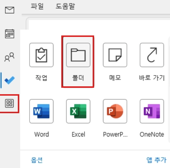Viewport: 170px width, 168px height.
Task: Open the 작업 tasks app tile
Action: pos(41,55)
